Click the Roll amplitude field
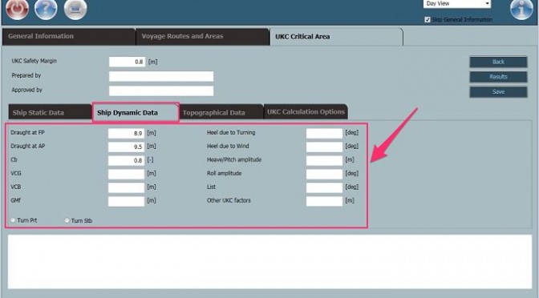 (325, 174)
